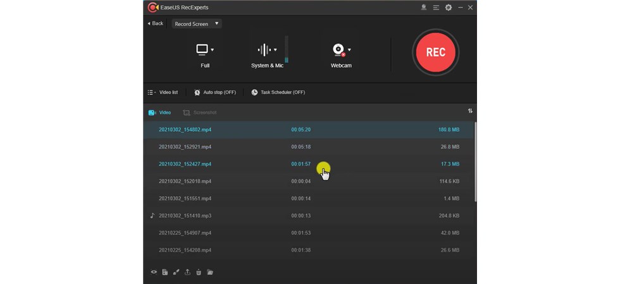Click the crop icon on the Screenshot tab
The image size is (620, 284).
coord(186,113)
